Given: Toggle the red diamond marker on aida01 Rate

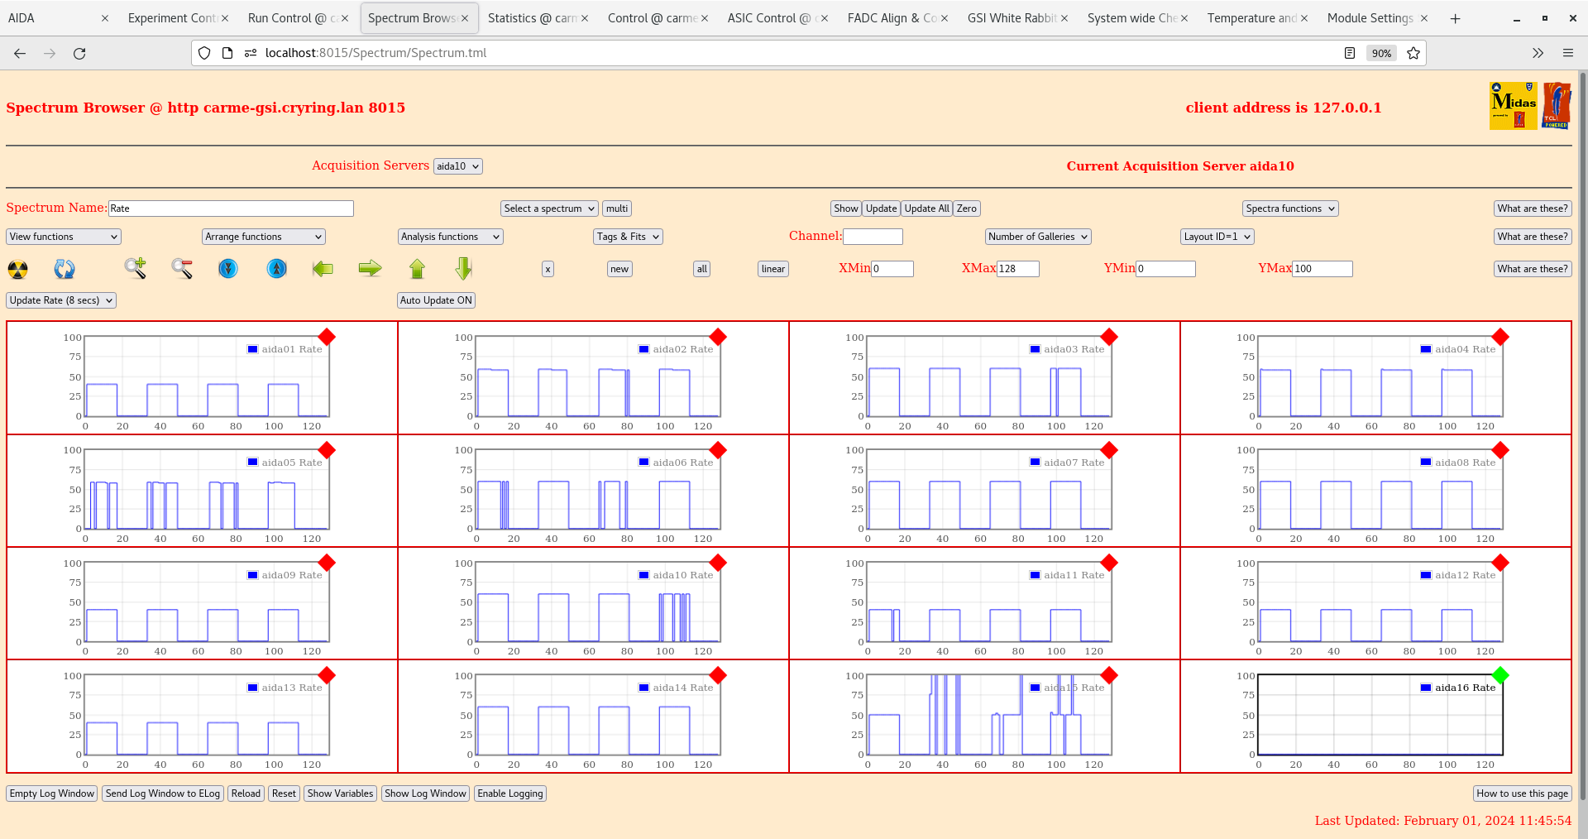Looking at the screenshot, I should tap(327, 338).
